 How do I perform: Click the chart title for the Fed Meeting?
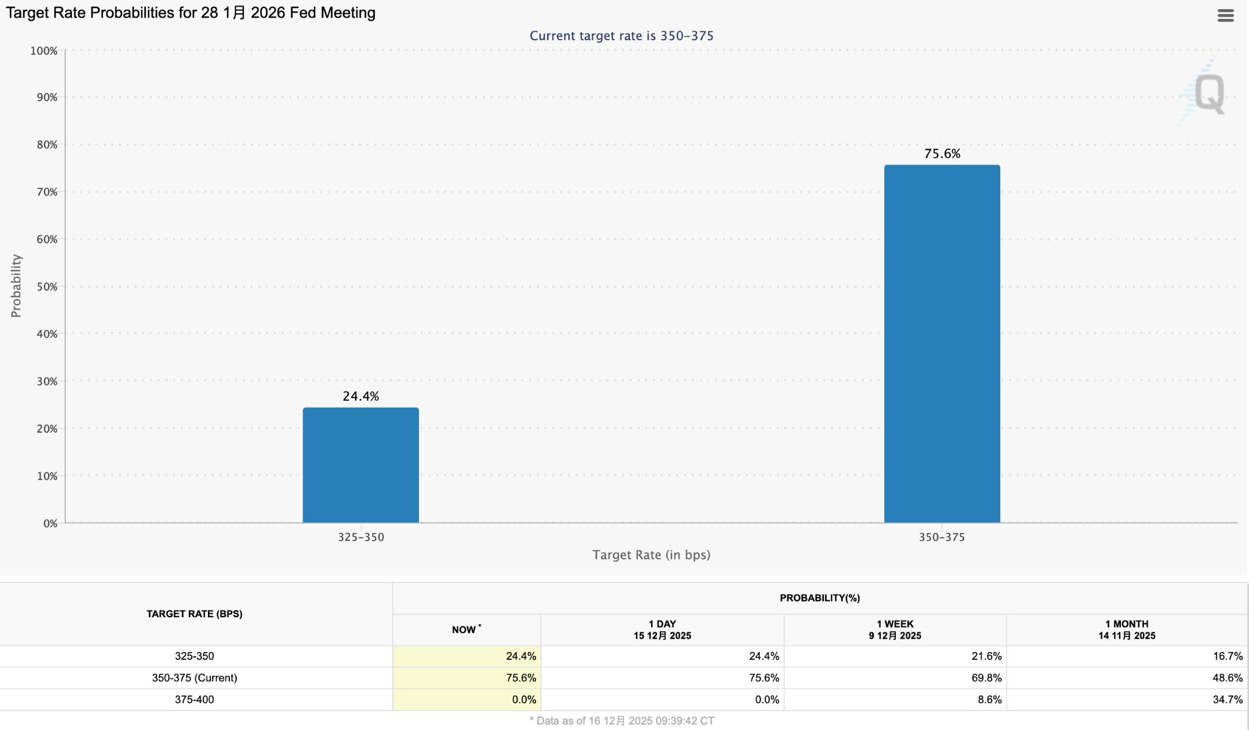tap(189, 12)
